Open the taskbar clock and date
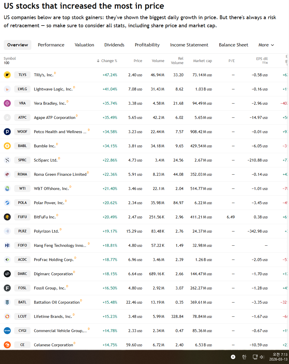289x364 pixels. (278, 357)
